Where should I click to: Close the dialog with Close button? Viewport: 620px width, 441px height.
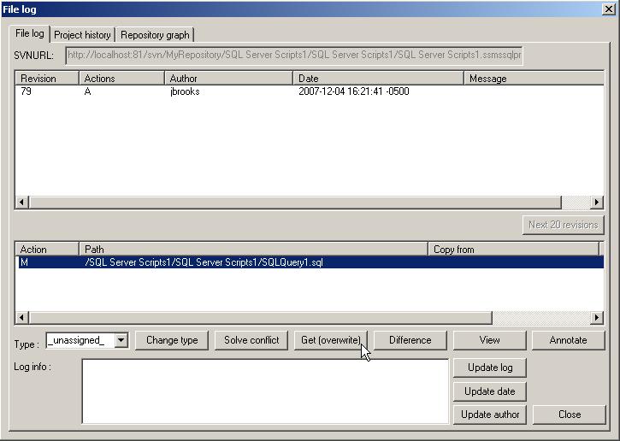[570, 415]
